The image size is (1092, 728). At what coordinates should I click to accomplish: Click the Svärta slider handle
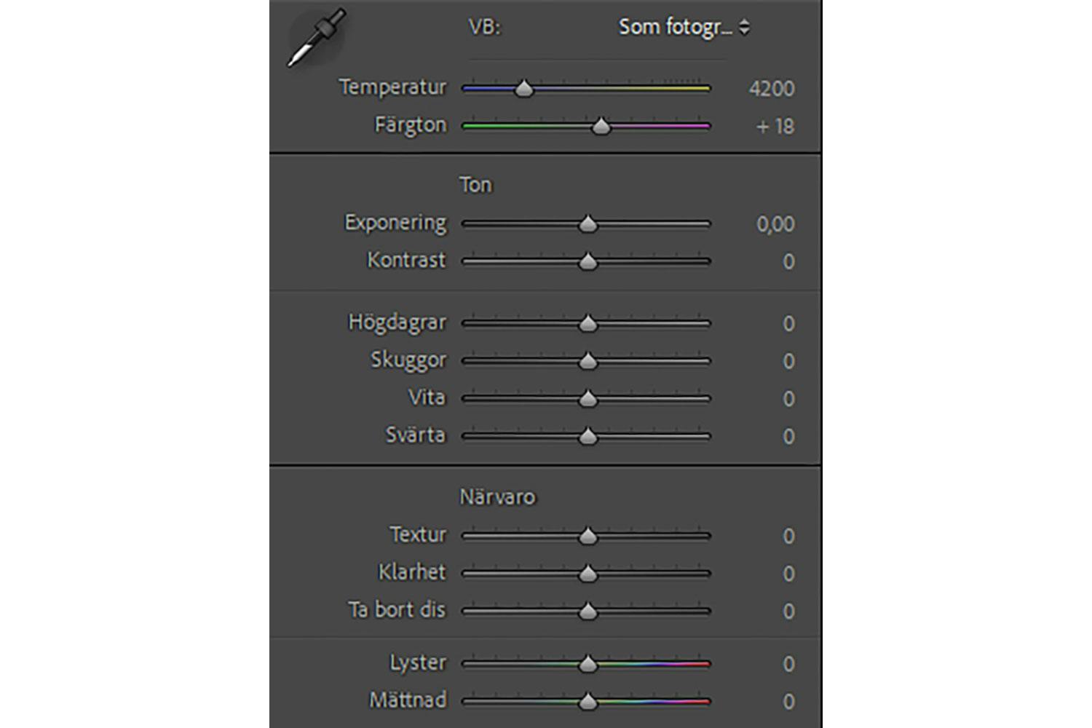[x=587, y=437]
